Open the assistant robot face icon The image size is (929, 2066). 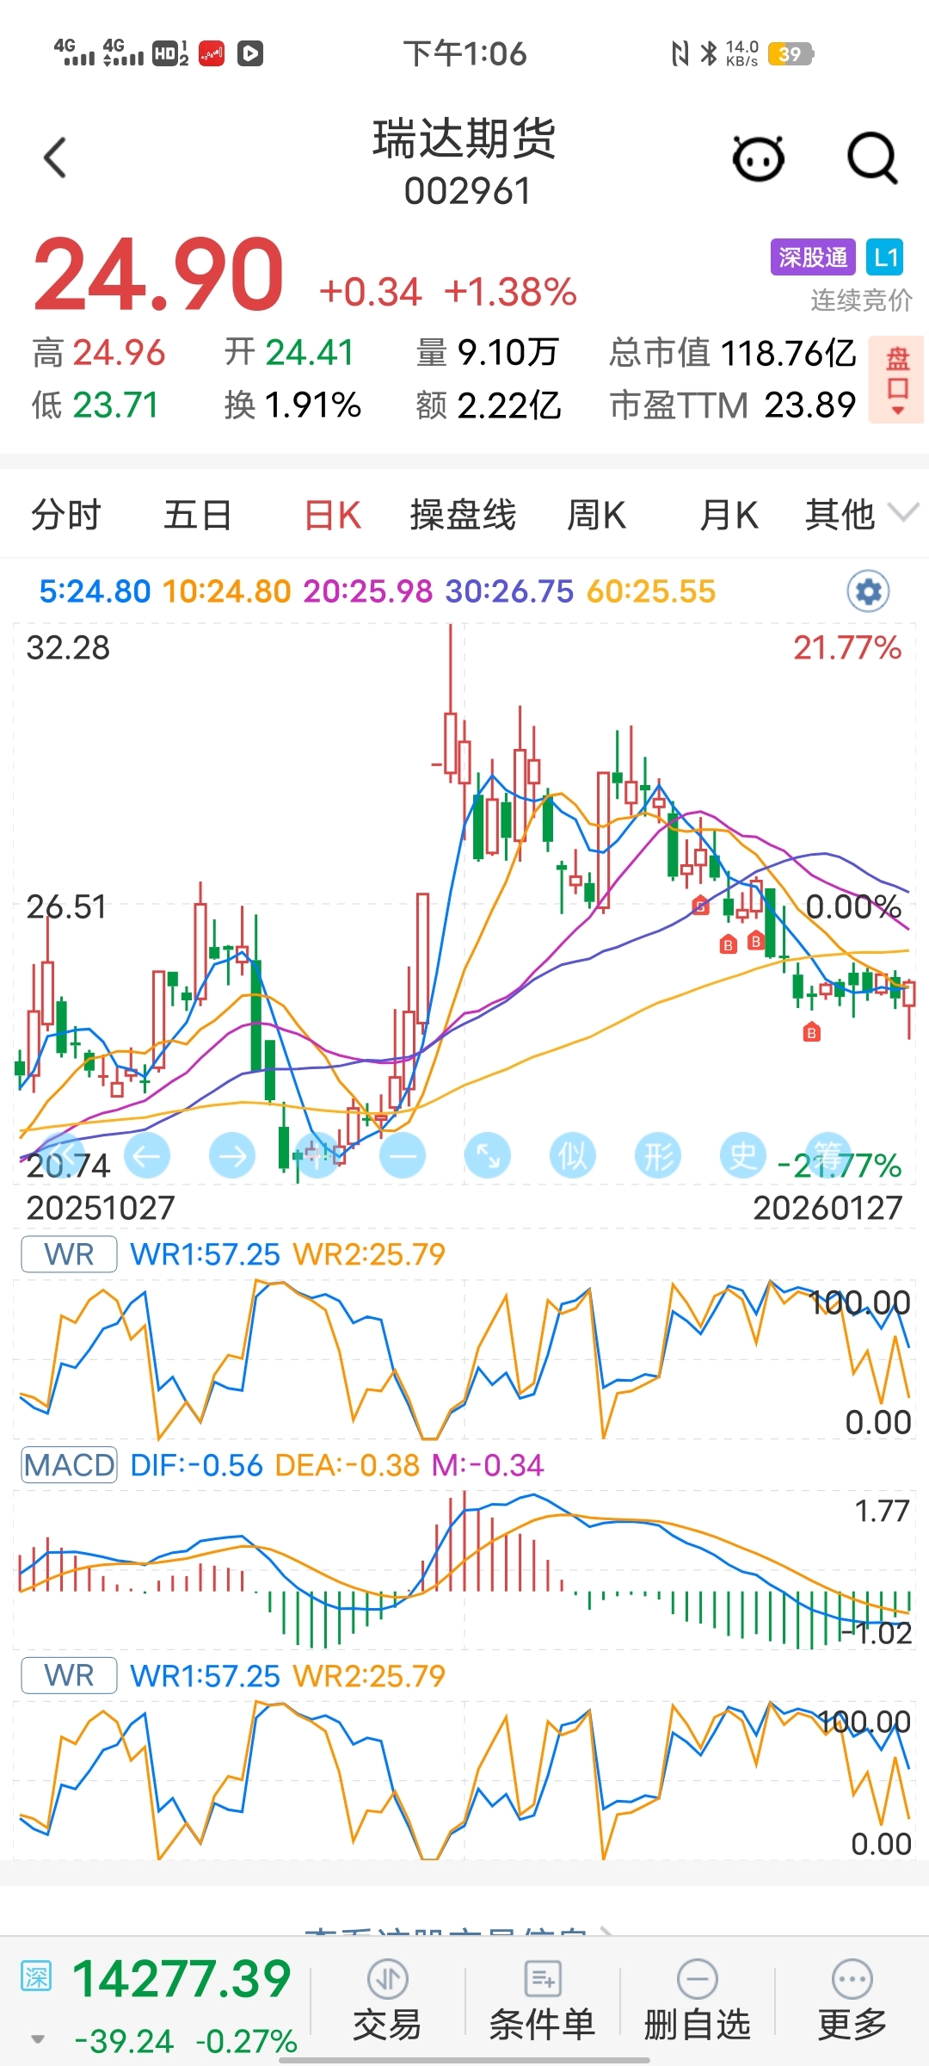(758, 158)
